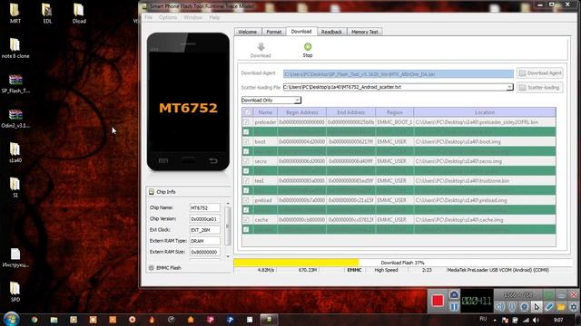Open Chrome from the taskbar
The width and height of the screenshot is (581, 326).
coord(34,320)
